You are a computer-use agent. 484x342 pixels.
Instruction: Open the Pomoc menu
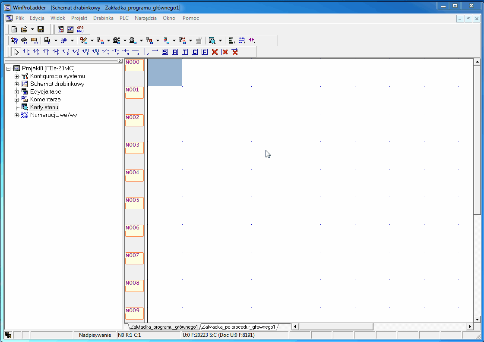tap(191, 18)
